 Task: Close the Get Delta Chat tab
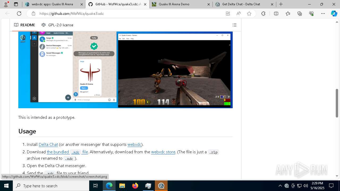[272, 4]
